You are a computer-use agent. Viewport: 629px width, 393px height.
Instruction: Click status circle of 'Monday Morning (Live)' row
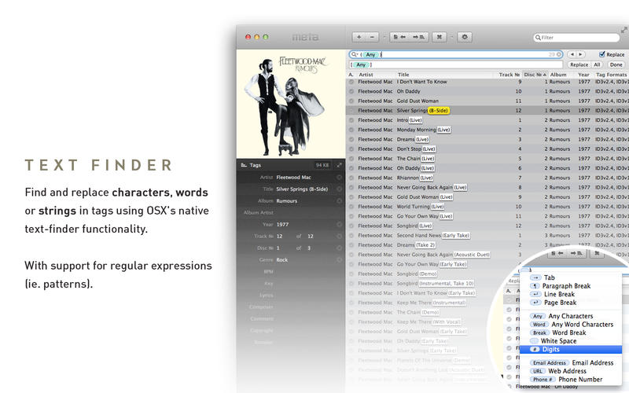pyautogui.click(x=351, y=130)
